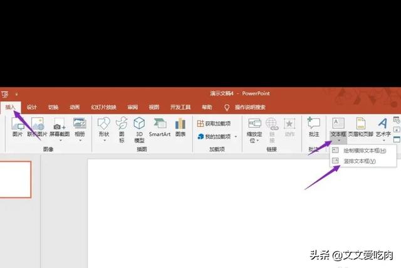Click the 动作 action icon
Viewport: 401px width, 268px height.
289,127
